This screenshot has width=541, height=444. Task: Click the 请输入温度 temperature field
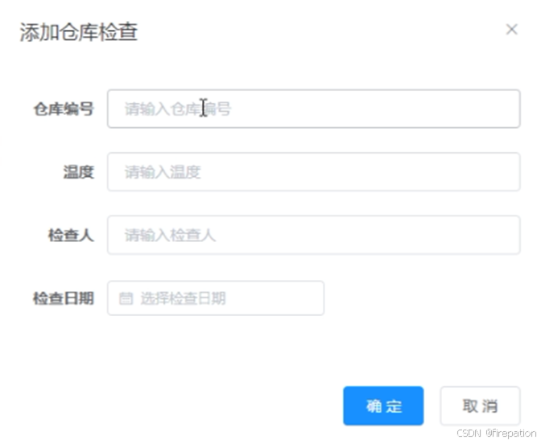pos(314,172)
